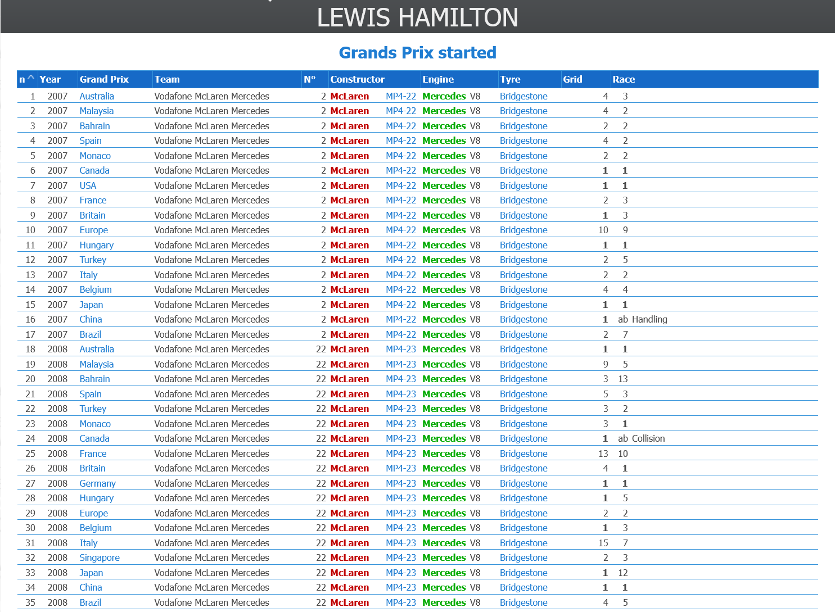Image resolution: width=835 pixels, height=612 pixels.
Task: Select row number 35
Action: 30,602
